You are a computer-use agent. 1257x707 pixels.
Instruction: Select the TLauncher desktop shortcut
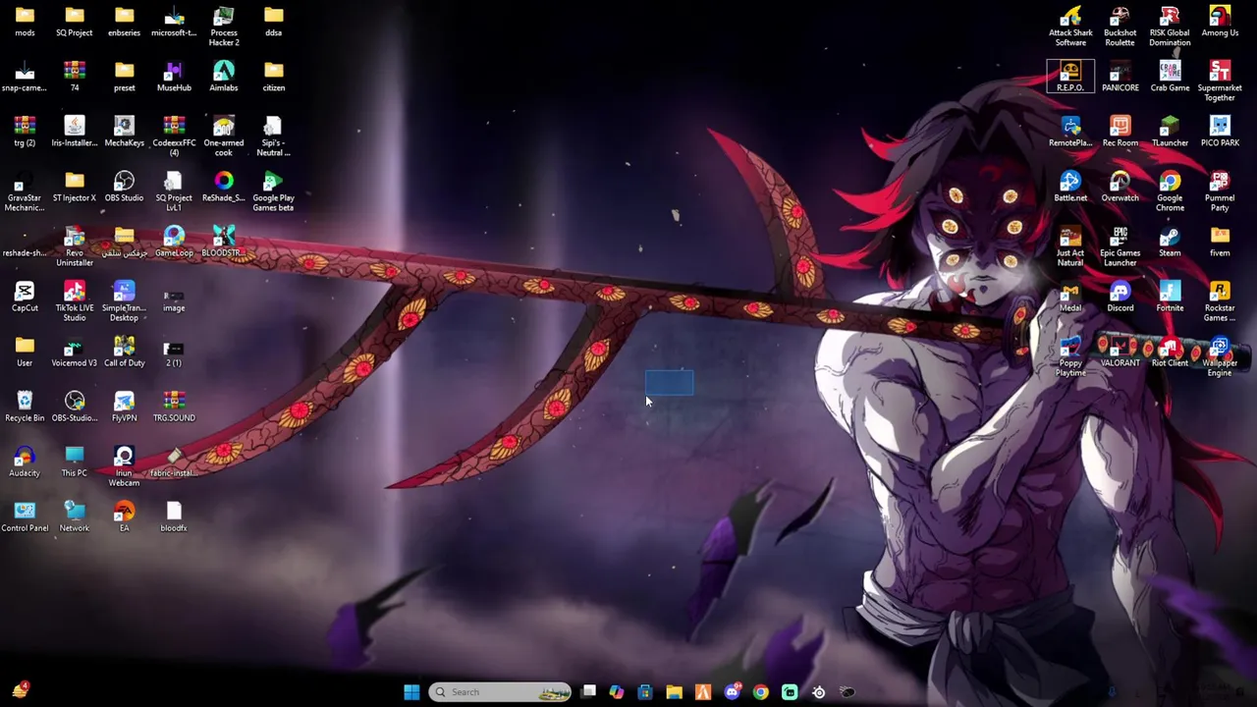[1170, 131]
